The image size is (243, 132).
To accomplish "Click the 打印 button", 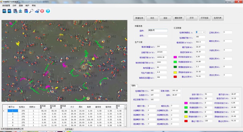I will pos(192,18).
